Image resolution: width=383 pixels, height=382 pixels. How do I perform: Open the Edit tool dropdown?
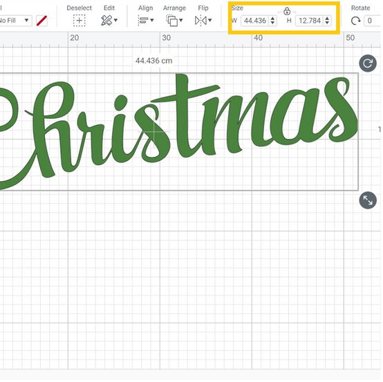tap(109, 21)
